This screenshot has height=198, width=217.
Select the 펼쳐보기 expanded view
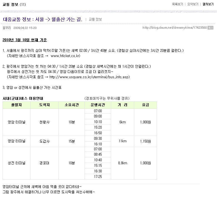pos(208,4)
